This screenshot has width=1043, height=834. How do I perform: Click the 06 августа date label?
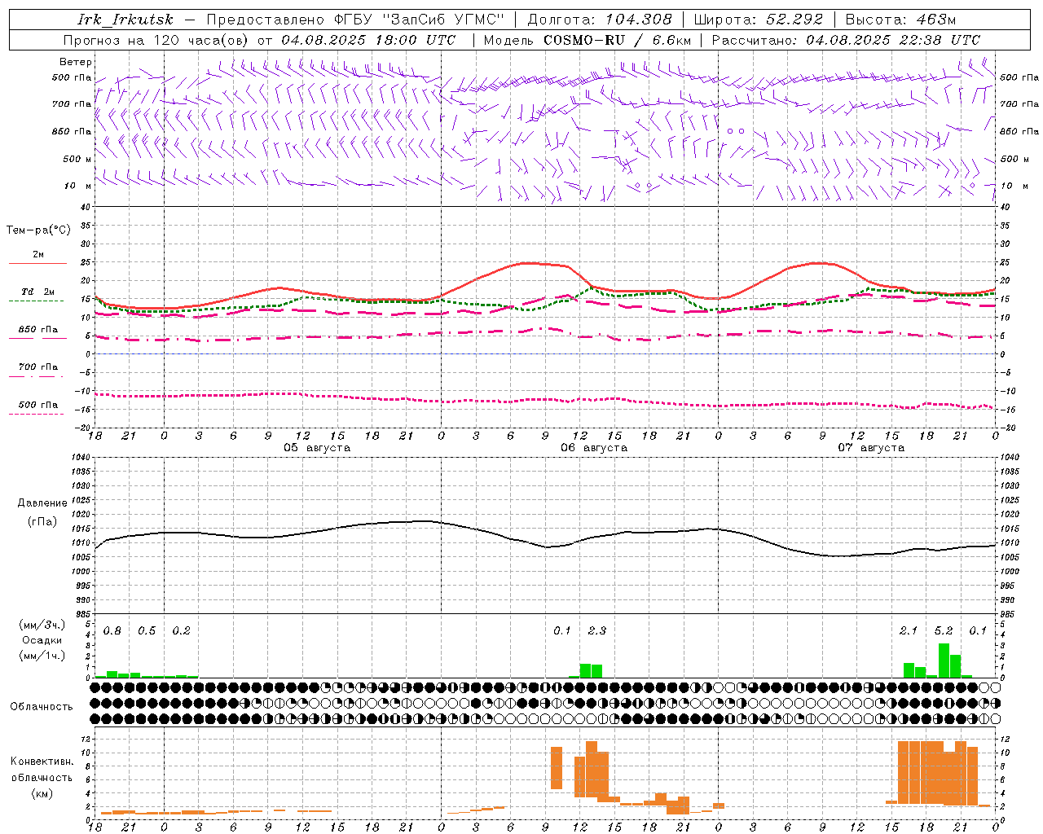point(594,448)
